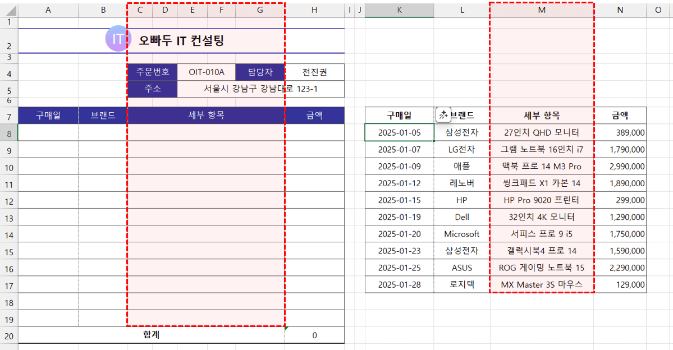Screen dimensions: 673x350
Task: Select the 2,990,000 amount cell
Action: pyautogui.click(x=620, y=167)
